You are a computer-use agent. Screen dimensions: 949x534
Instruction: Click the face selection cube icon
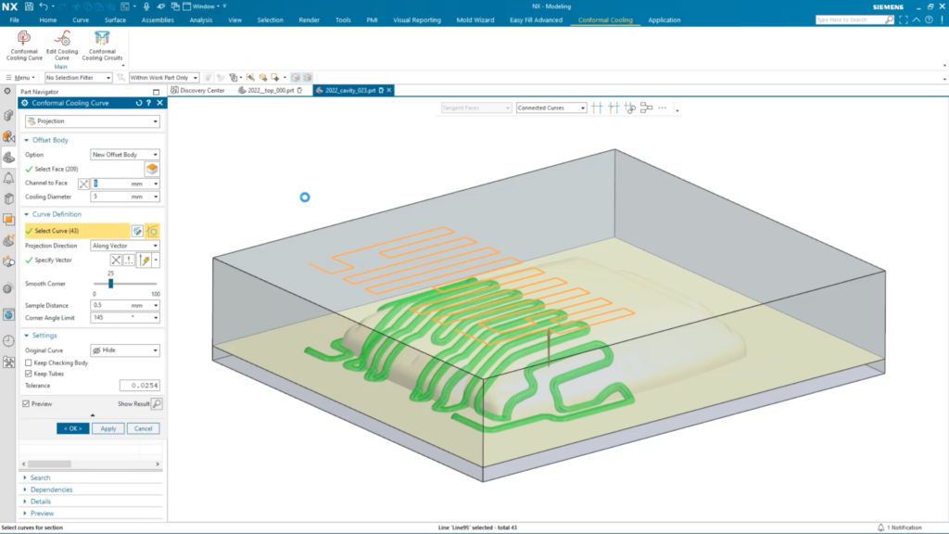pos(152,169)
